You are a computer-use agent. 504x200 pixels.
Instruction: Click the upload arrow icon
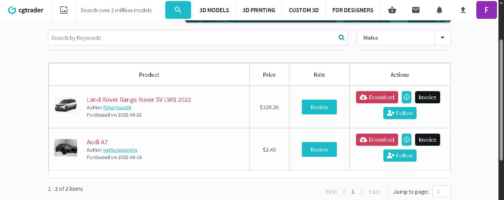click(463, 10)
